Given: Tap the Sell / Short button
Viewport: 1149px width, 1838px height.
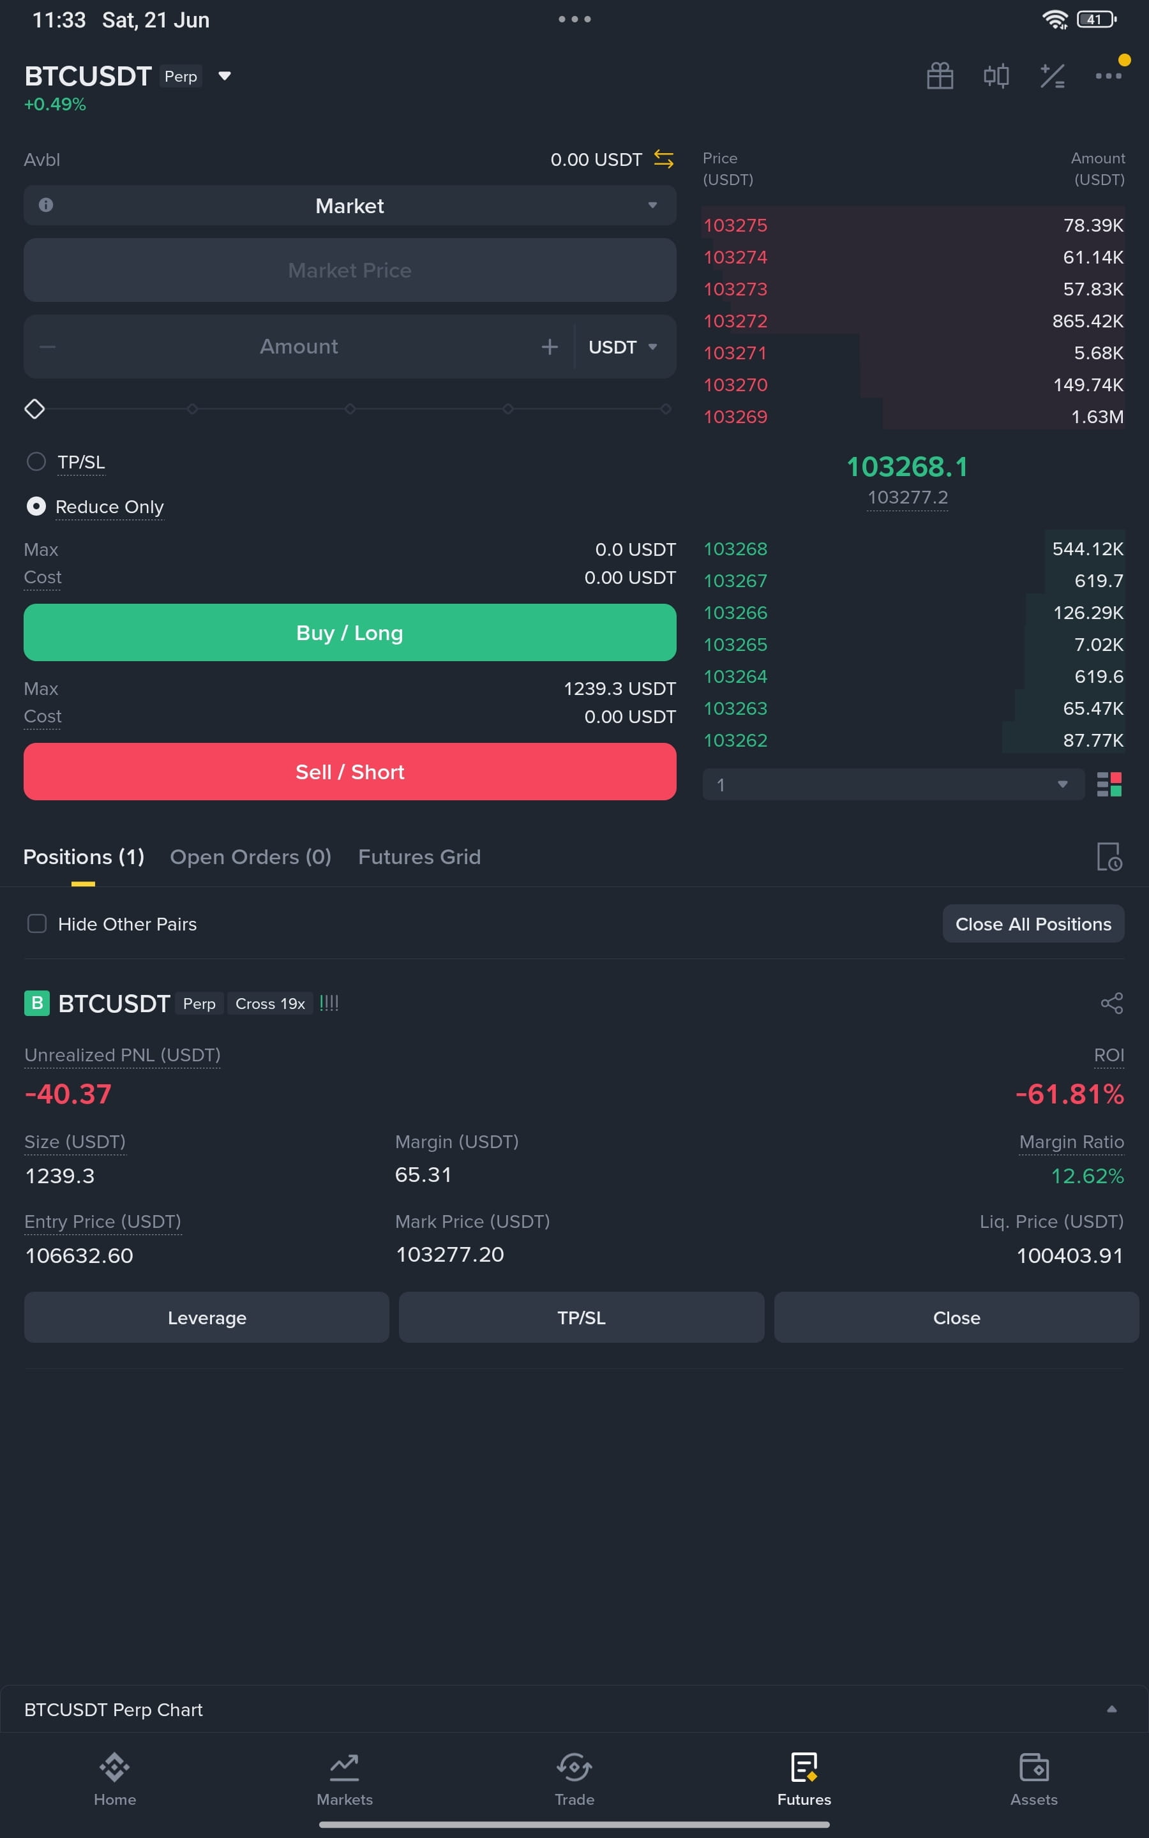Looking at the screenshot, I should pyautogui.click(x=350, y=772).
